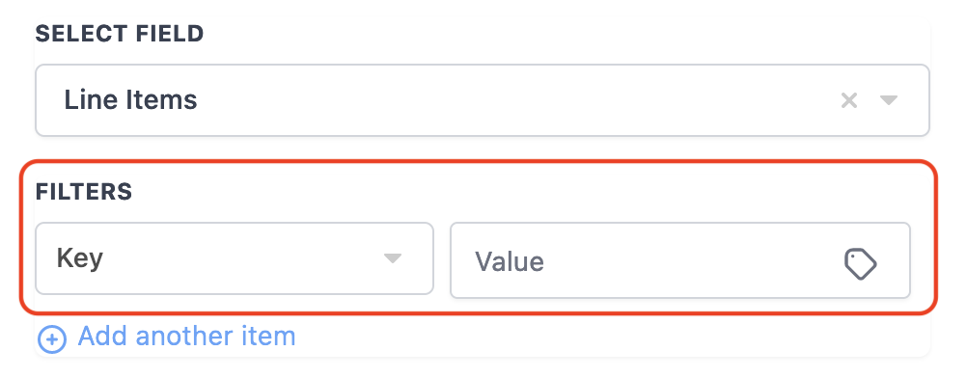Click blank area inside Value box
This screenshot has height=378, width=967.
click(691, 262)
